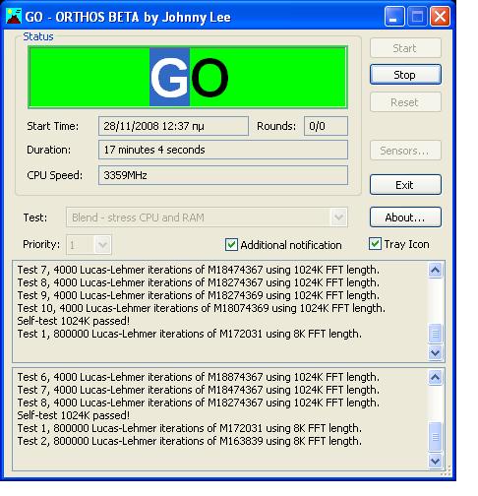Click the Start Time field
Viewport: 478px width, 496px height.
click(173, 126)
